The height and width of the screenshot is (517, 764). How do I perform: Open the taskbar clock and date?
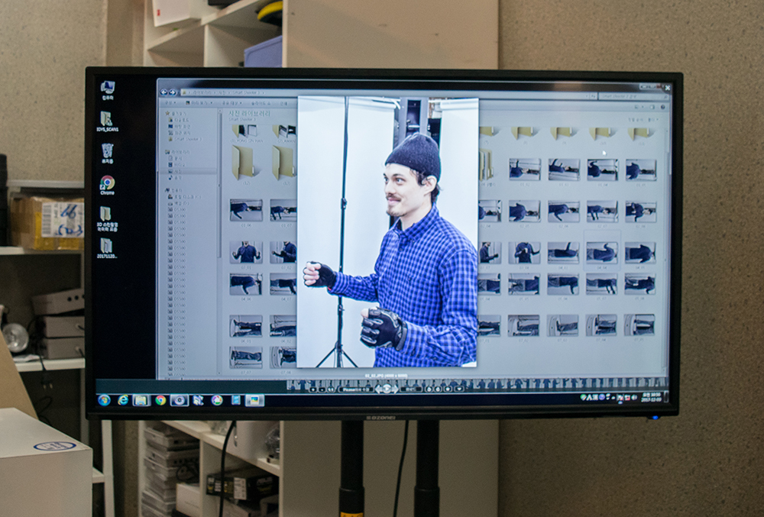(650, 397)
